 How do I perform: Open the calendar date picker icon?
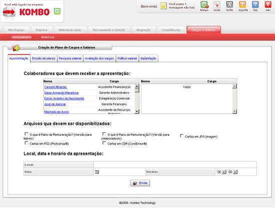tap(97, 172)
